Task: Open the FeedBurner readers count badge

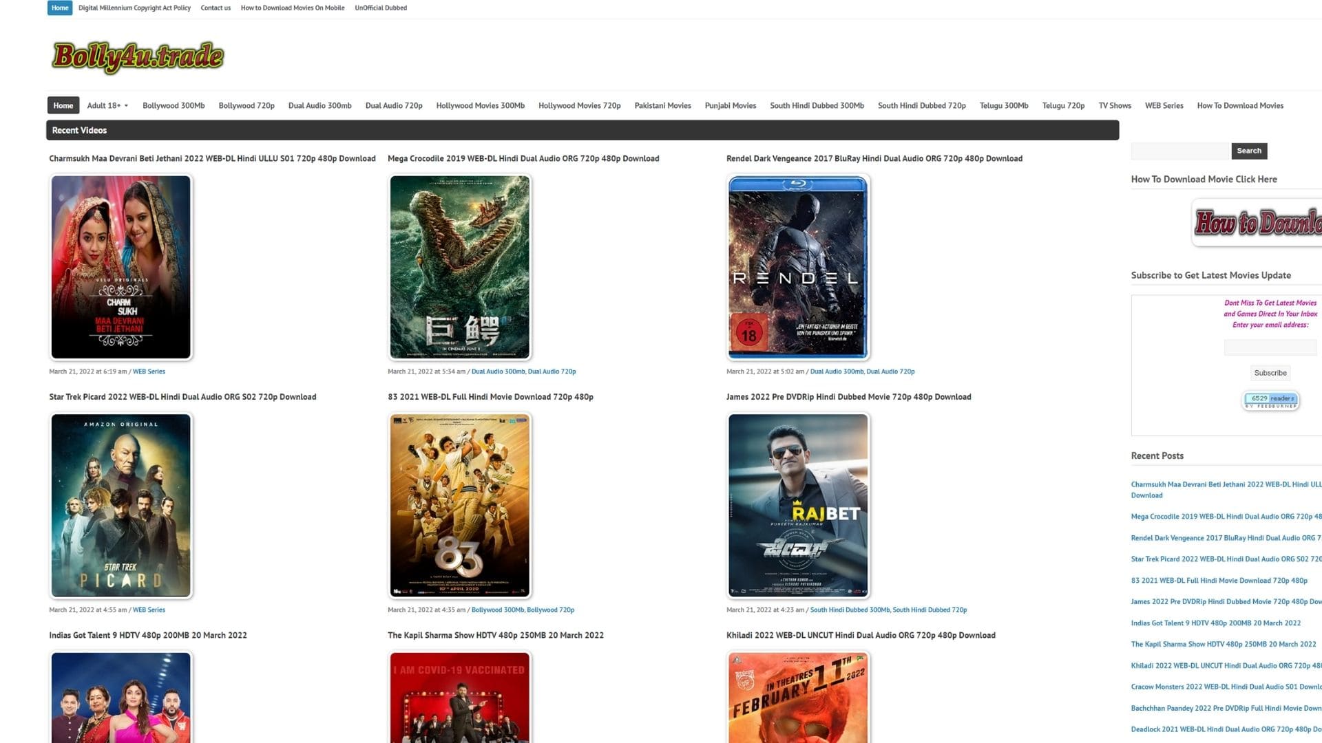Action: coord(1270,400)
